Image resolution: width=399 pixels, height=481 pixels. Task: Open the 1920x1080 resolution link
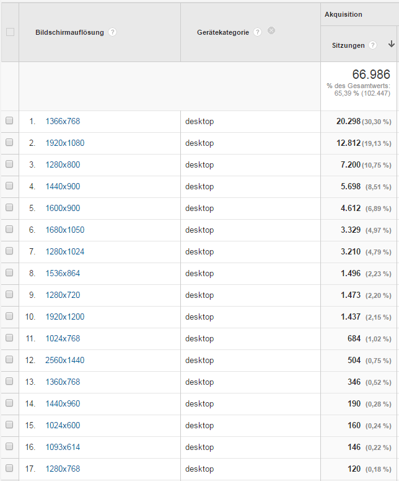[x=65, y=143]
